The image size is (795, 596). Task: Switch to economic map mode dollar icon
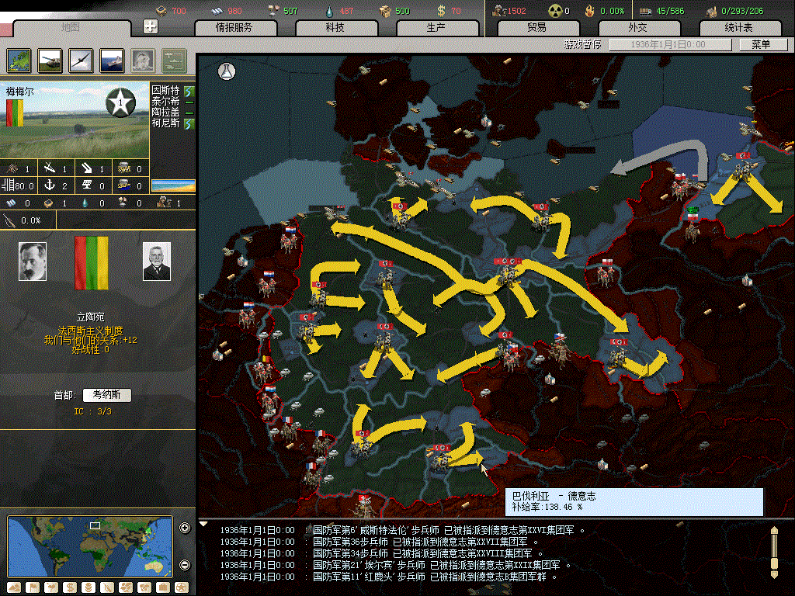coord(70,587)
